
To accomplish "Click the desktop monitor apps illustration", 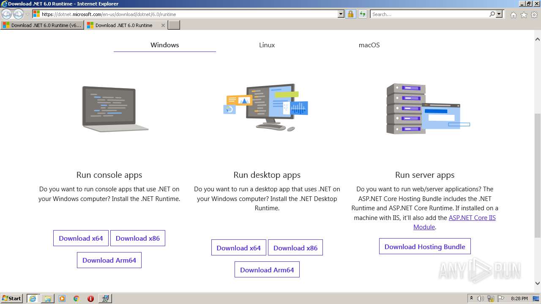I will pos(266,107).
